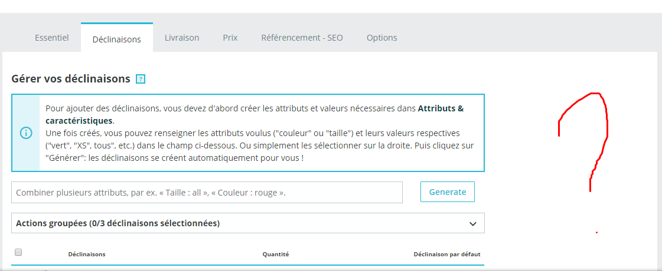Click the Quantité column header
Image resolution: width=662 pixels, height=271 pixels.
pos(276,255)
